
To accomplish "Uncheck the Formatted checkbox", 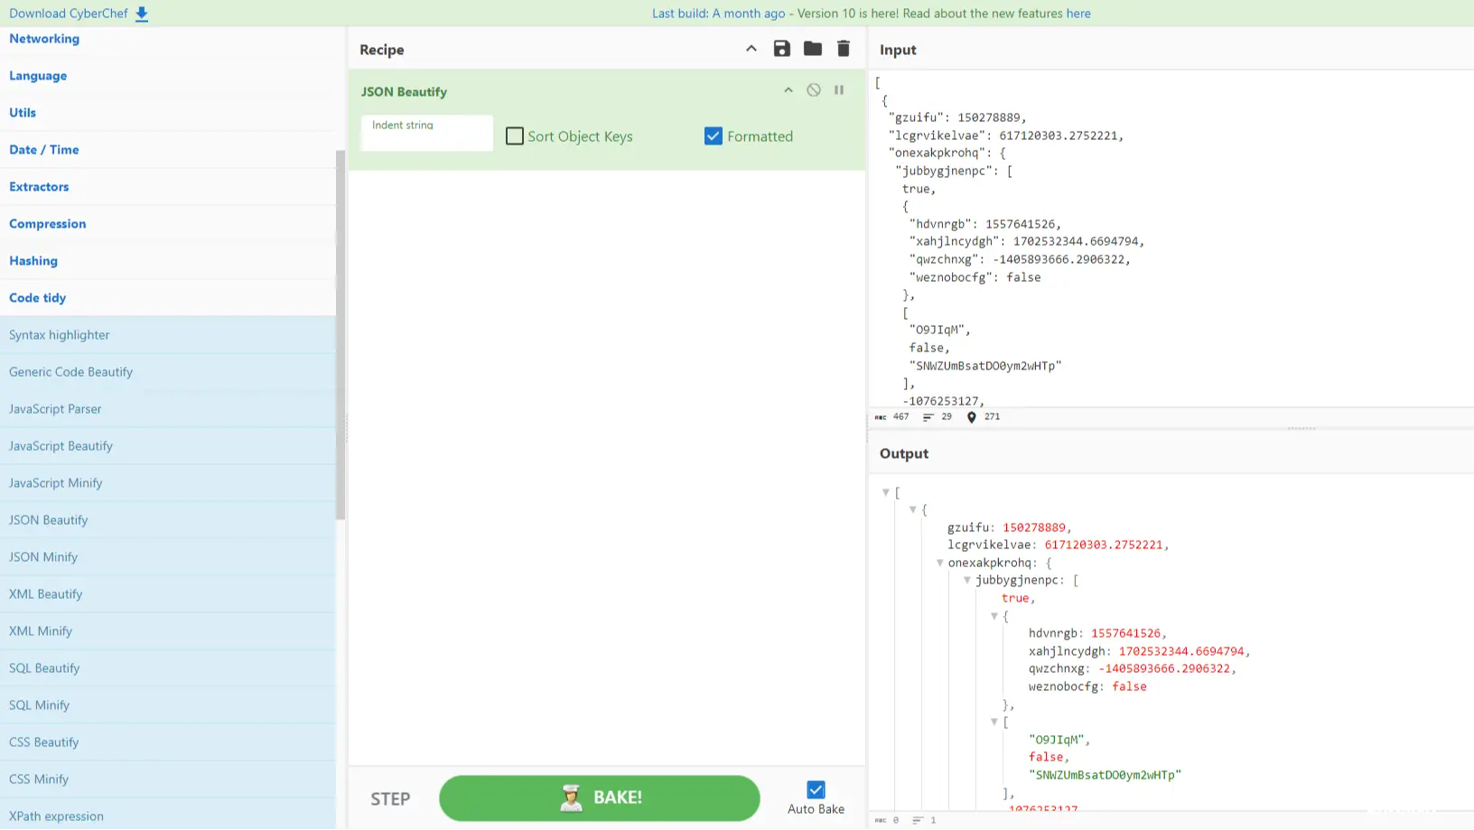I will point(714,136).
